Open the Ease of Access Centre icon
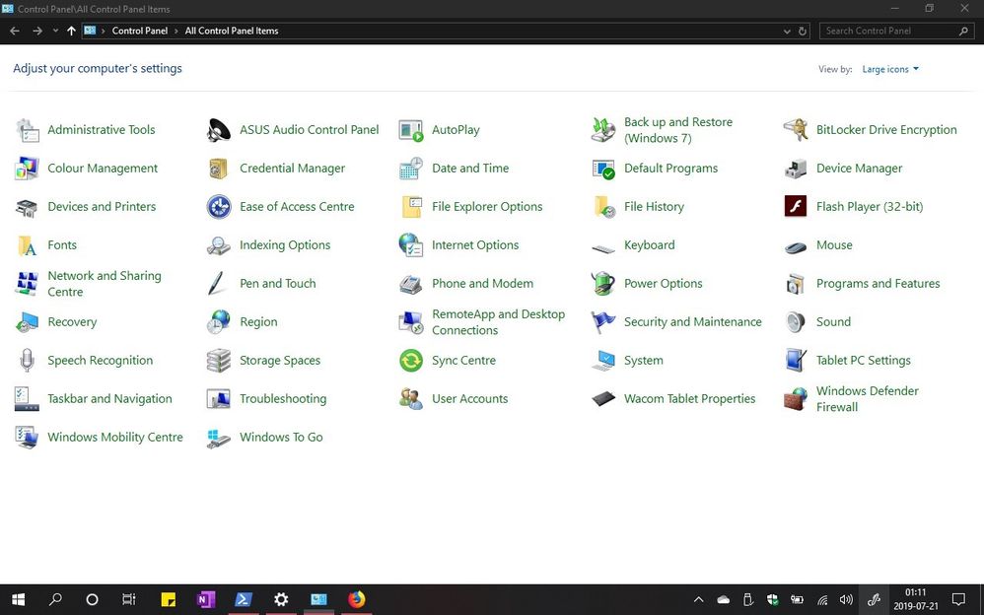Screen dimensions: 984x615 click(x=219, y=206)
